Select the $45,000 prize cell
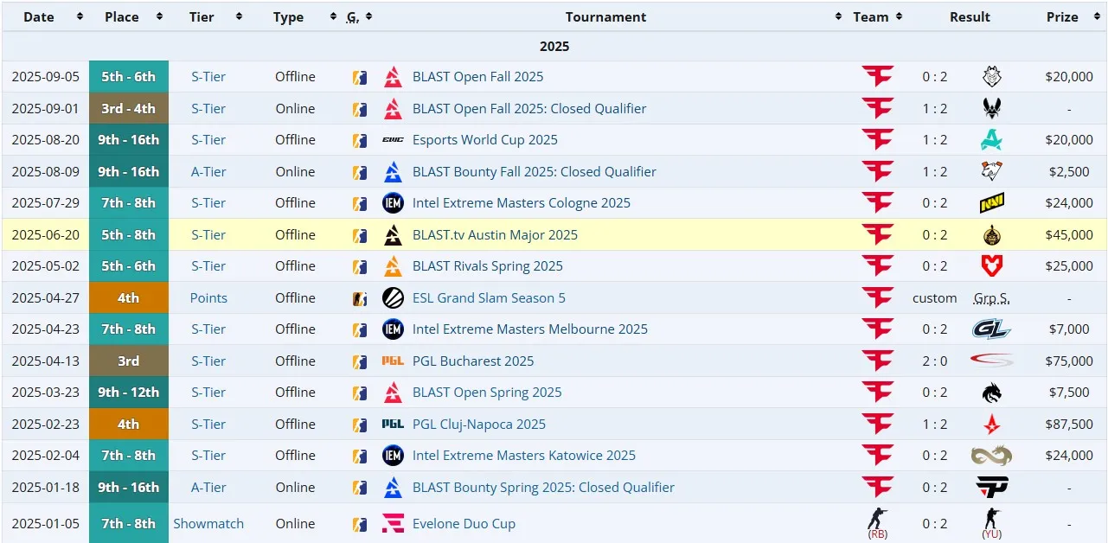This screenshot has height=543, width=1108. (x=1069, y=235)
